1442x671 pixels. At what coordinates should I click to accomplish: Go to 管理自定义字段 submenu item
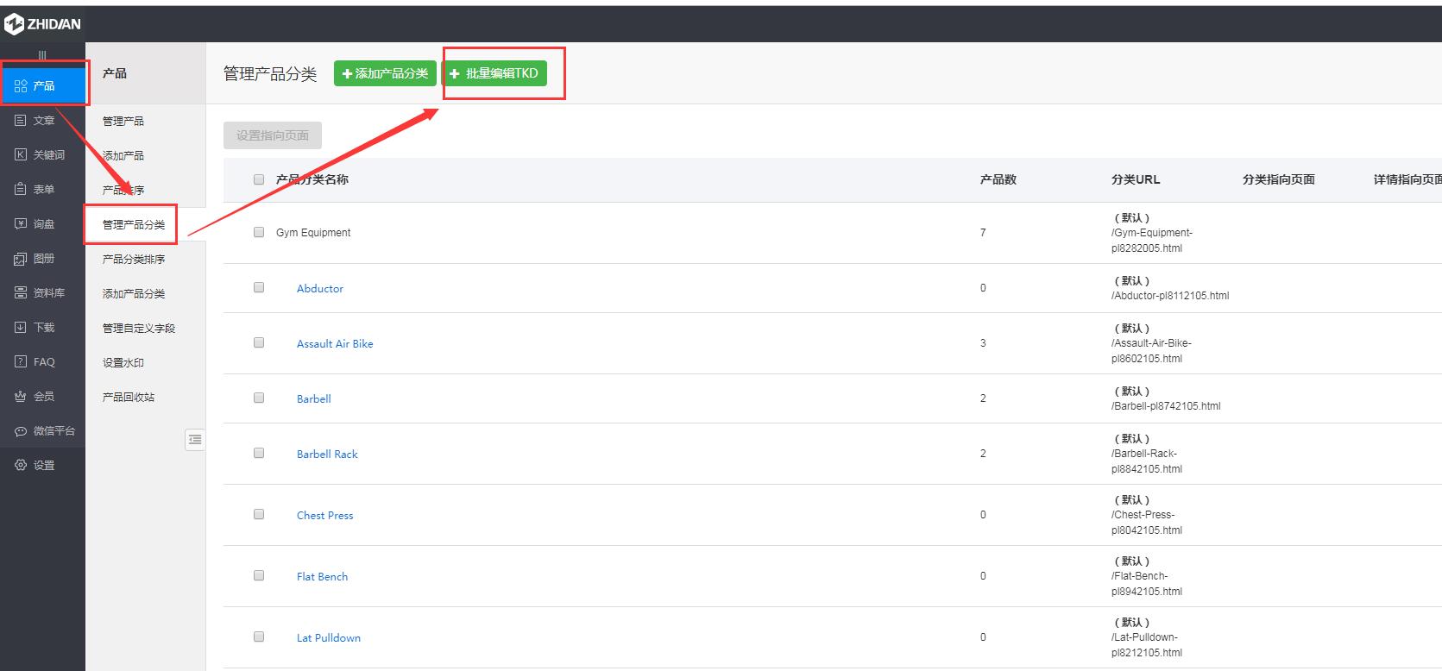tap(138, 329)
